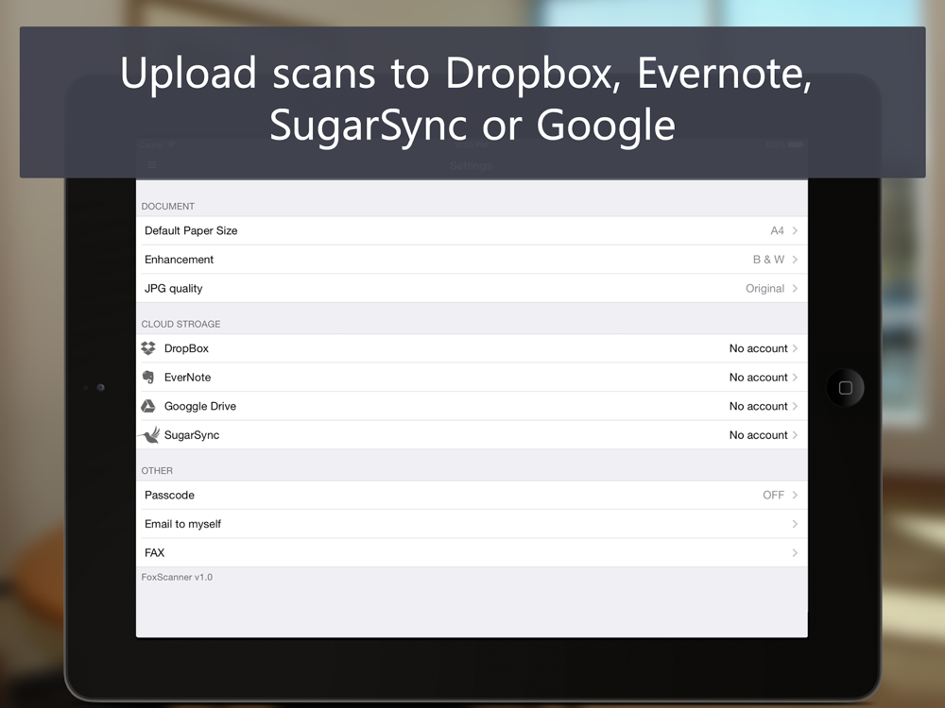Select the SugarSync label
This screenshot has height=708, width=945.
[192, 435]
